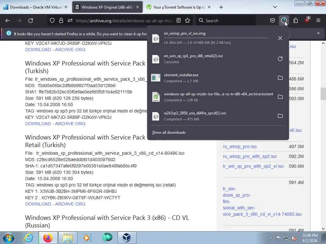Launch Internet Explorer from taskbar
This screenshot has width=326, height=244.
click(x=28, y=238)
